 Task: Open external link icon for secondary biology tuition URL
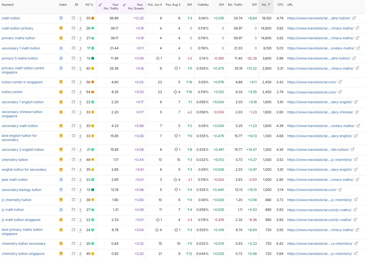(340, 190)
